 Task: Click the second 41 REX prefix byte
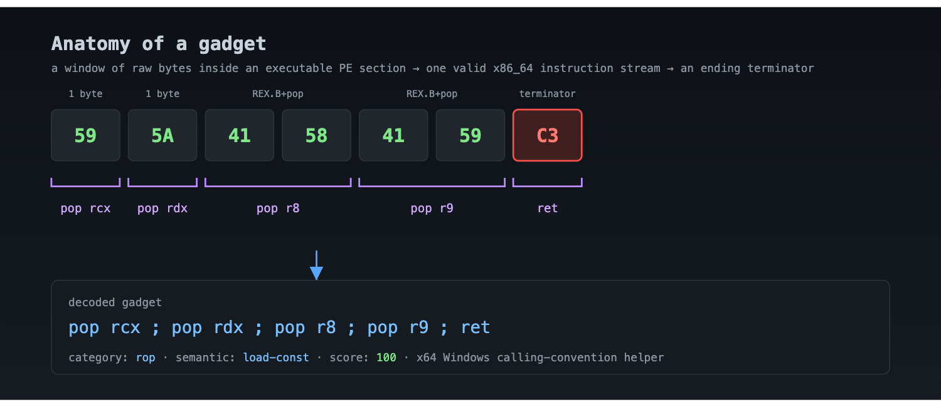(393, 135)
